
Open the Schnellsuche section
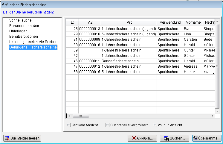[x=20, y=20]
